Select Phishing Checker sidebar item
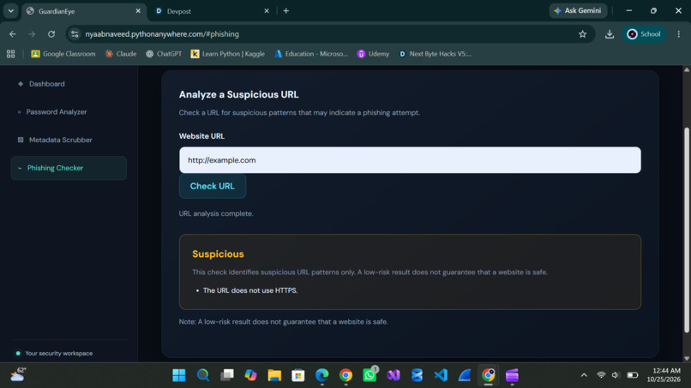 click(69, 168)
